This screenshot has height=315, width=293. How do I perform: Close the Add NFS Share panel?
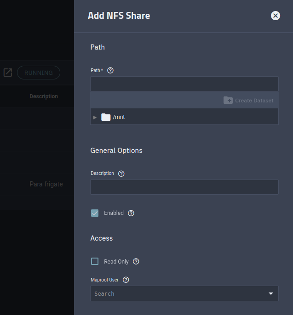point(276,16)
